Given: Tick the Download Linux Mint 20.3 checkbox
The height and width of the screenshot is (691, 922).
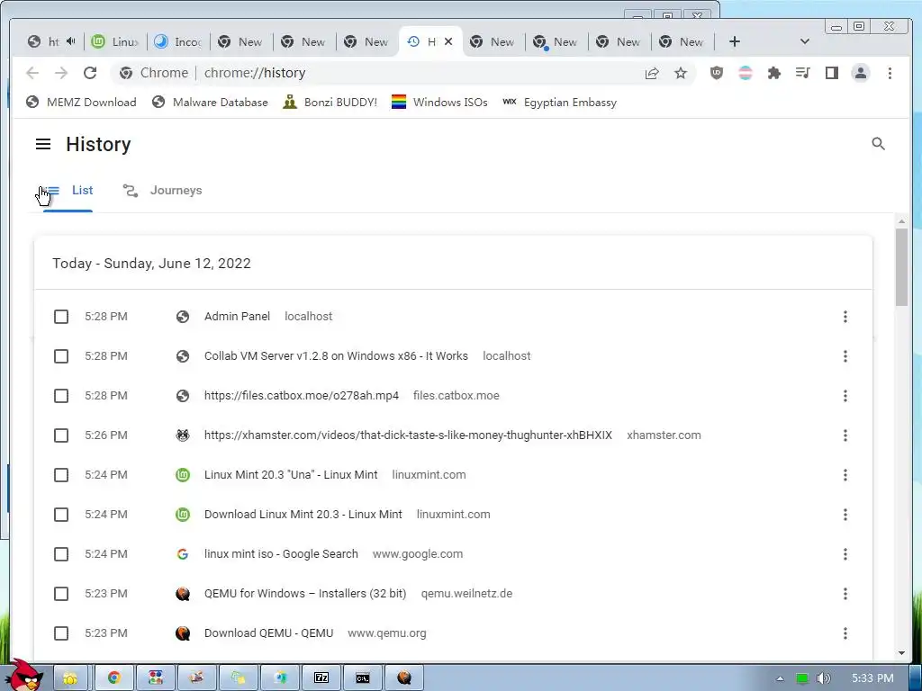Looking at the screenshot, I should [x=61, y=515].
